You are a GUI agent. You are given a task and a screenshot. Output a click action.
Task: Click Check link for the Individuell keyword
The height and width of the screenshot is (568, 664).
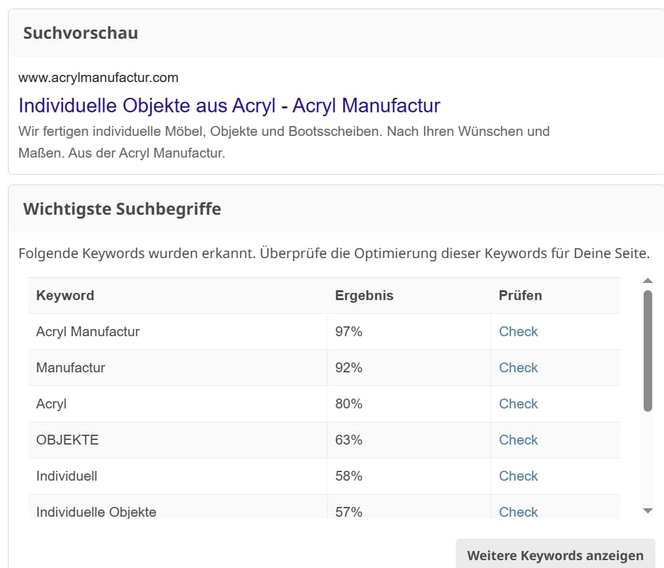(x=518, y=476)
